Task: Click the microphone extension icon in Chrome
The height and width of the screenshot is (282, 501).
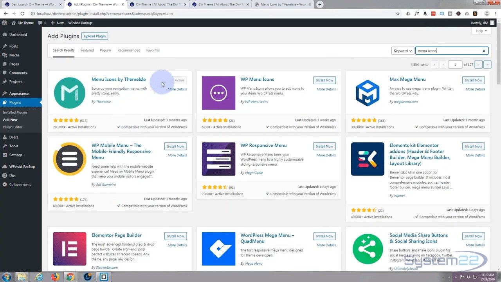Action: pos(425,13)
